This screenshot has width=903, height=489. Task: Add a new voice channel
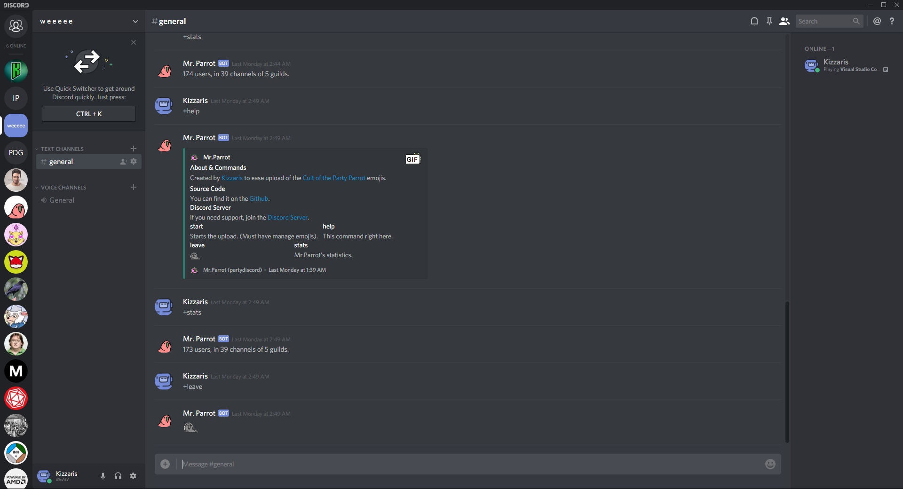point(134,187)
